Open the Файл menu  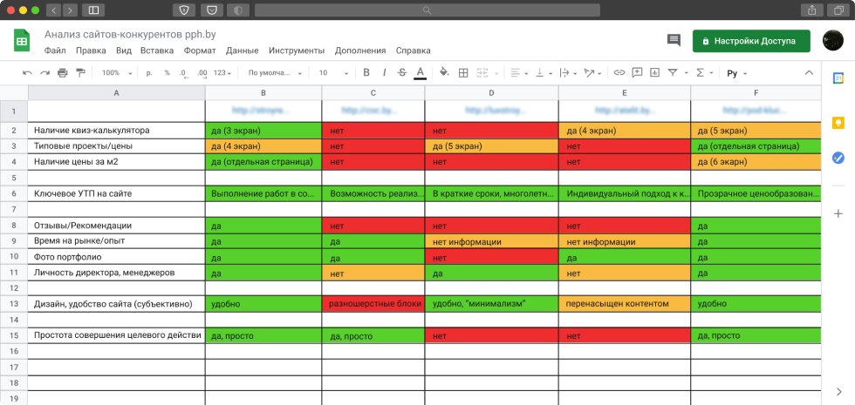coord(55,51)
